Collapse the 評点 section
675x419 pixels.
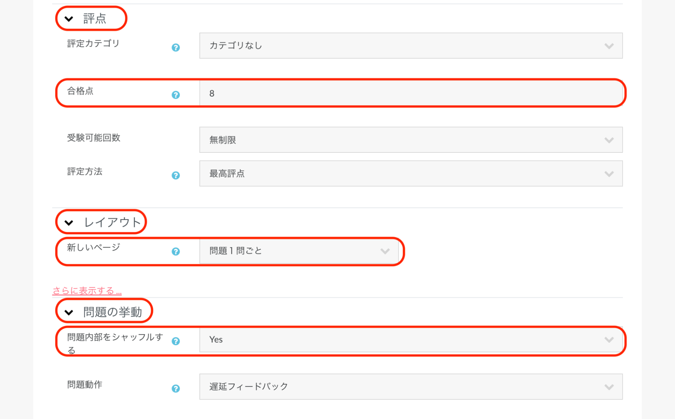pyautogui.click(x=69, y=19)
